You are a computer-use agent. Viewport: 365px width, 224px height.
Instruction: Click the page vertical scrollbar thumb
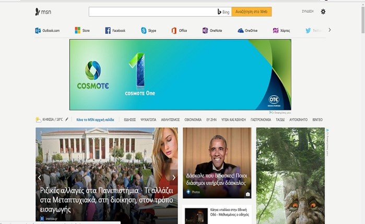[x=363, y=20]
